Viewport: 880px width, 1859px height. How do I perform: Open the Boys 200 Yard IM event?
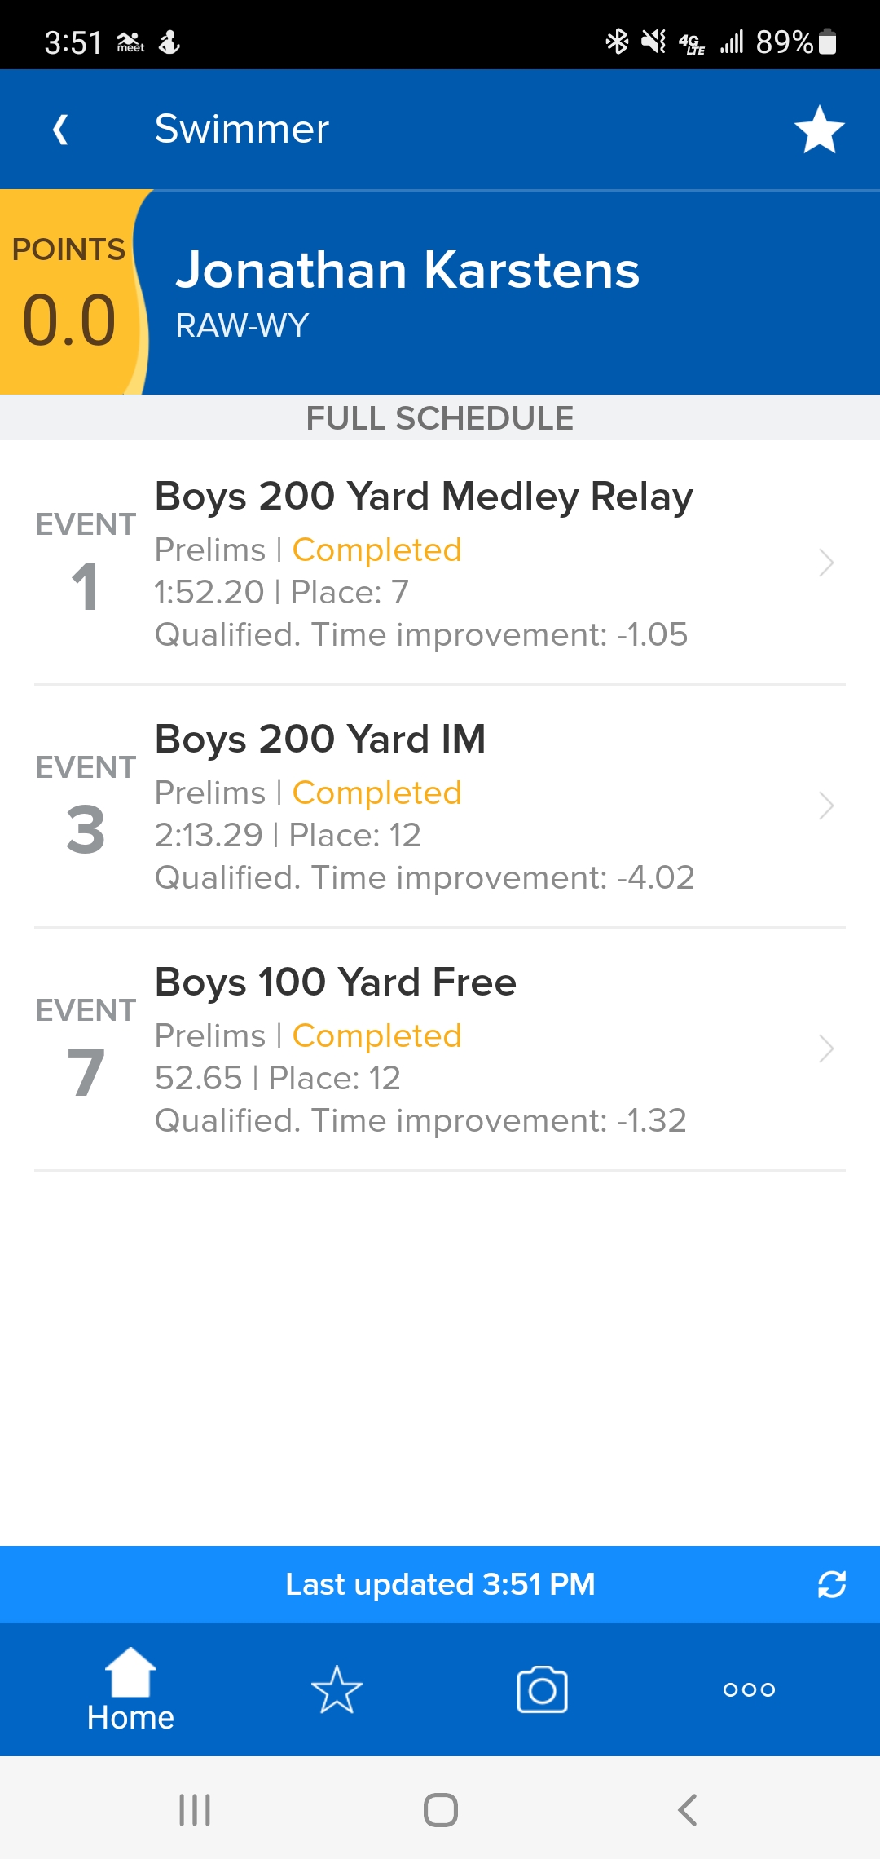click(x=320, y=740)
